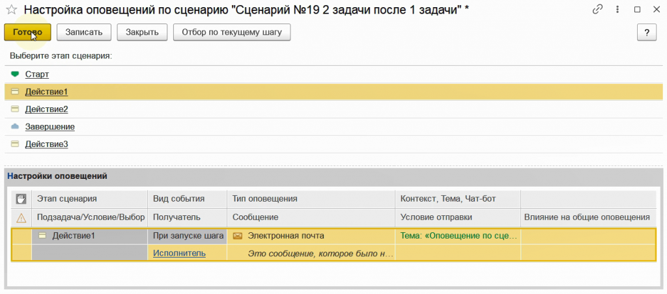Viewport: 667px width, 294px height.
Task: Select the Завершение scenario stage
Action: click(50, 127)
